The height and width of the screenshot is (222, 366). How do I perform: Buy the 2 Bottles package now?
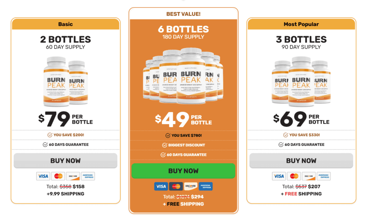click(x=66, y=161)
